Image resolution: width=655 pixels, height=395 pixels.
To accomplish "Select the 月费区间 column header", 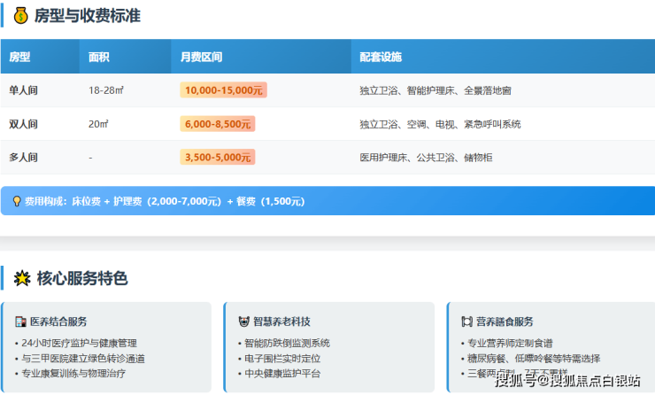I will tap(201, 57).
